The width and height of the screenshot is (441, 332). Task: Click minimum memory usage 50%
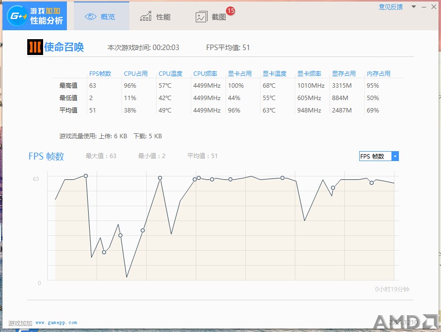pos(373,98)
